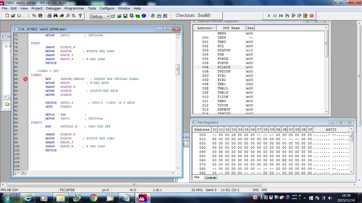Click the Make build icon
This screenshot has height=203, width=362.
pos(152,16)
